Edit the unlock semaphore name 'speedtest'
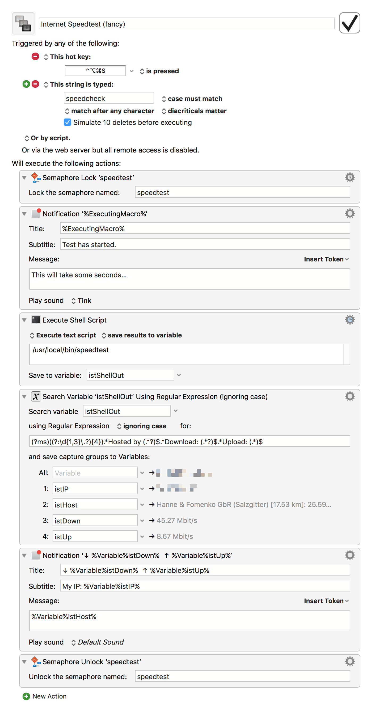Viewport: 371px width, 711px height. pos(242,676)
